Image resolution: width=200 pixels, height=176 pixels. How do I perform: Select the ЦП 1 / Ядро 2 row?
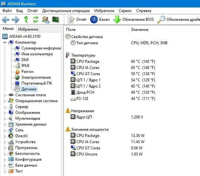pyautogui.click(x=113, y=86)
